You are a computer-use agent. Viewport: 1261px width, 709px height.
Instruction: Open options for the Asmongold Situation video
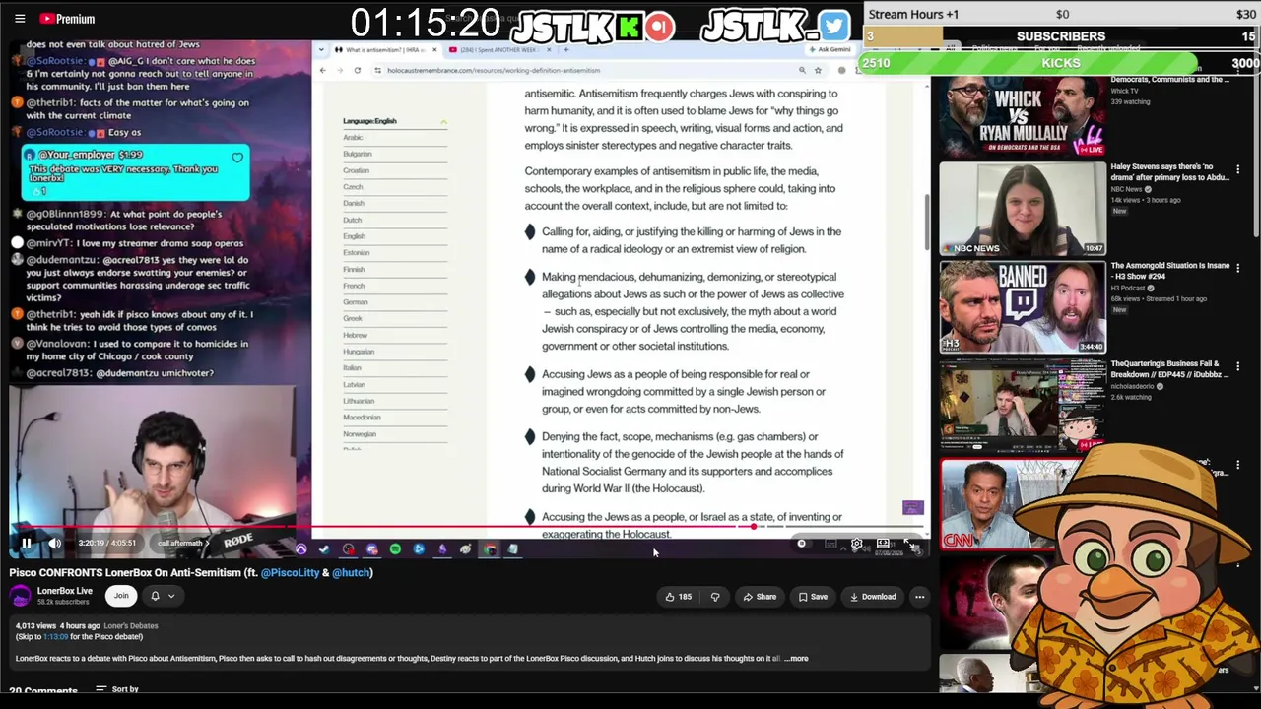pos(1238,268)
